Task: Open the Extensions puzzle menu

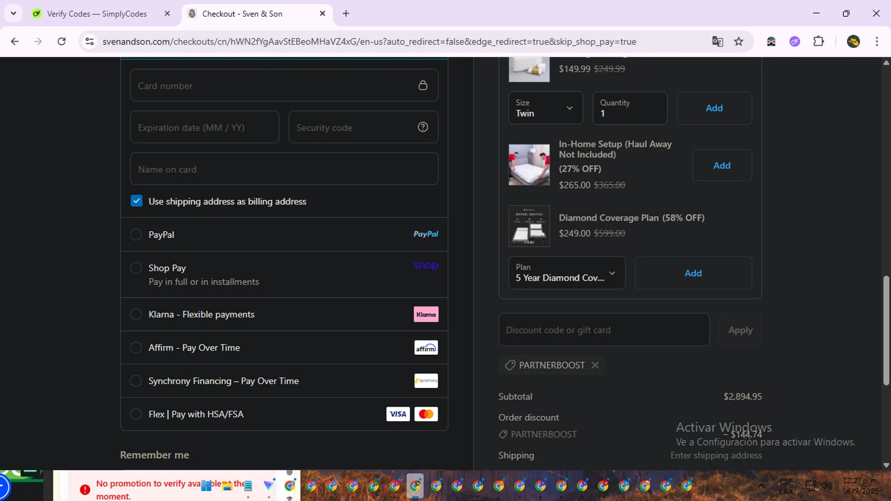Action: (819, 42)
